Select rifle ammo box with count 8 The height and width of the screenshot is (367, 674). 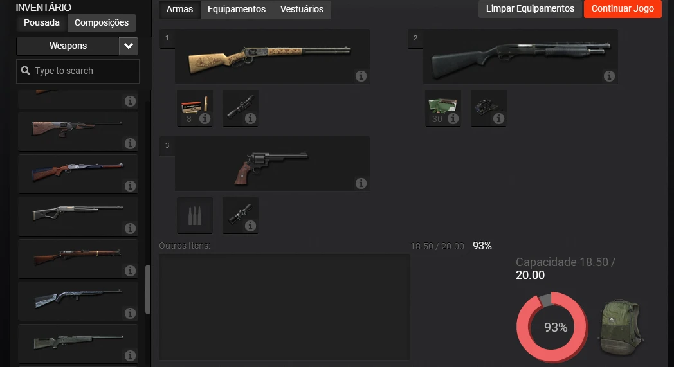195,108
